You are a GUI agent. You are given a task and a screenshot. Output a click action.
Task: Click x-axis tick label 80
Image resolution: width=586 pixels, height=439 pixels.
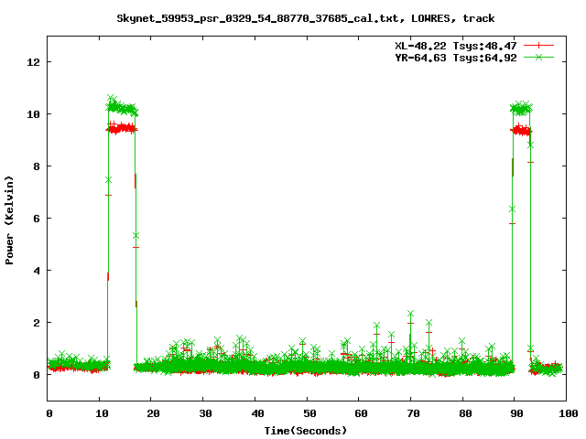click(x=465, y=413)
